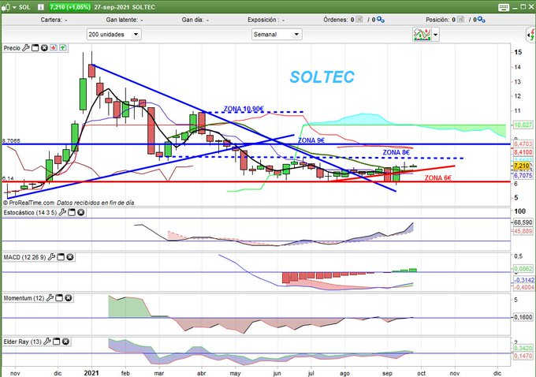The width and height of the screenshot is (536, 377).
Task: Click the window link icon beside SOL
Action: [x=6, y=7]
